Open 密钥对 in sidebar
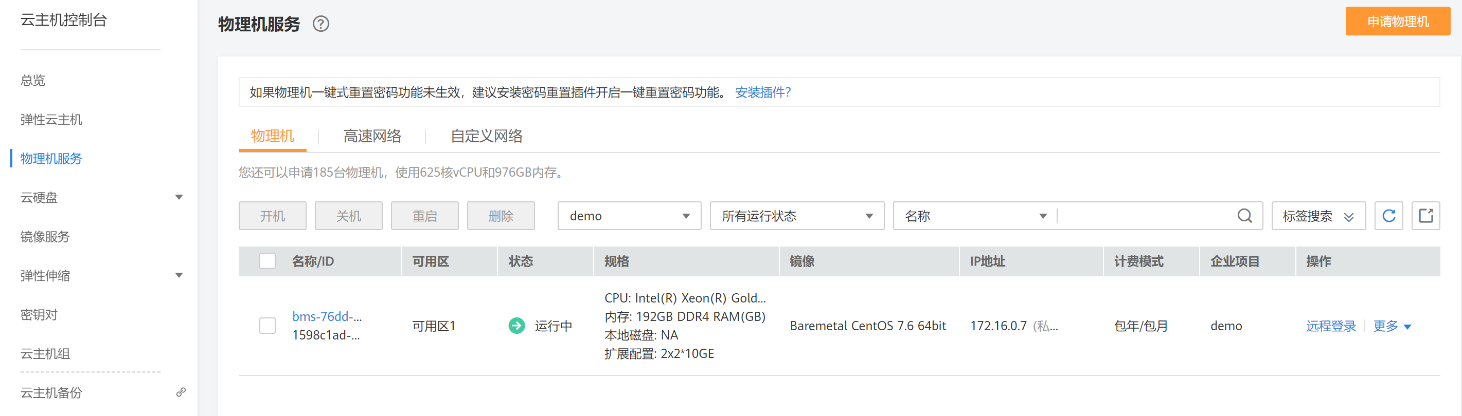The width and height of the screenshot is (1462, 416). 39,314
